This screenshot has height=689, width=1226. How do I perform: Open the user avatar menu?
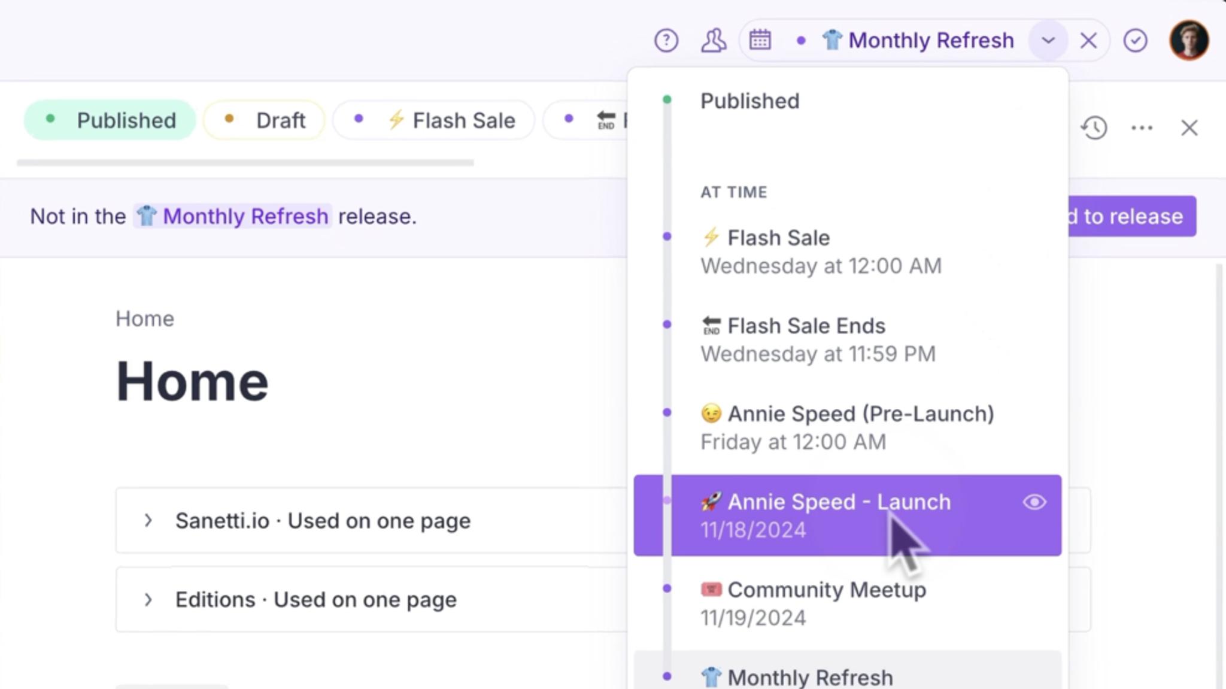(1188, 41)
